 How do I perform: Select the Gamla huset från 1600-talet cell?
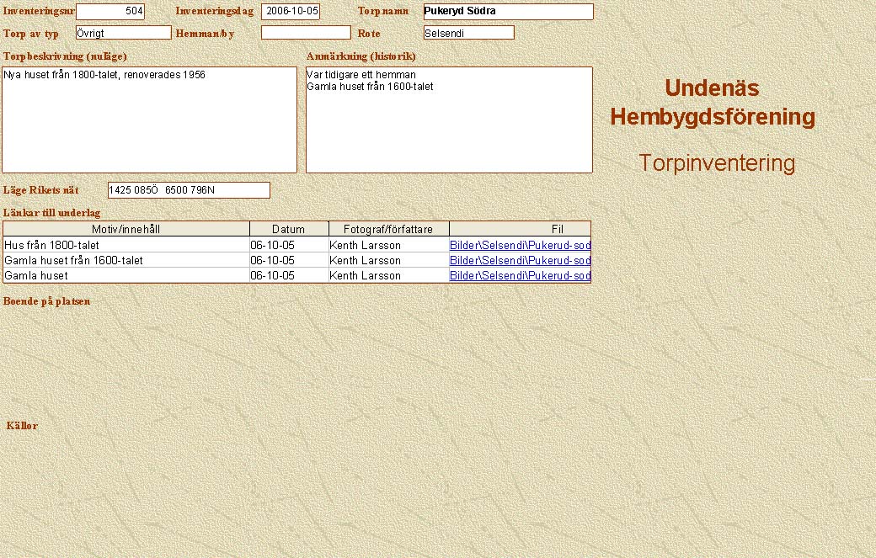point(126,260)
